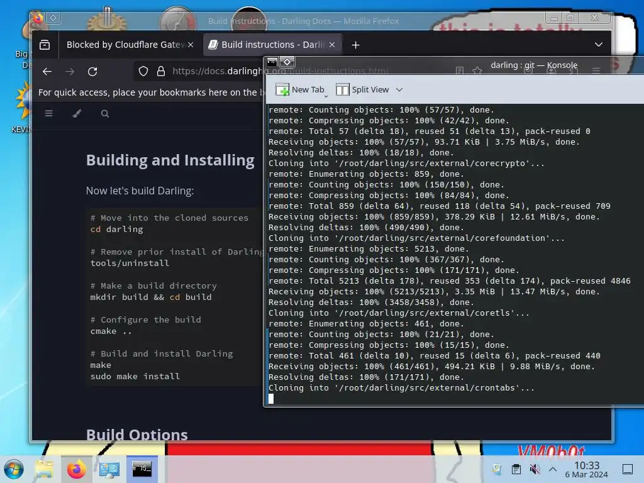Open a new Firefox tab with plus
Screen dimensions: 644x483
[x=356, y=45]
